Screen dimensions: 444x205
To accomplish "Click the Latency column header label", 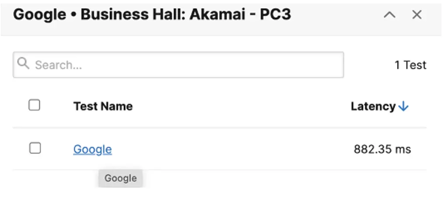I will pyautogui.click(x=373, y=106).
